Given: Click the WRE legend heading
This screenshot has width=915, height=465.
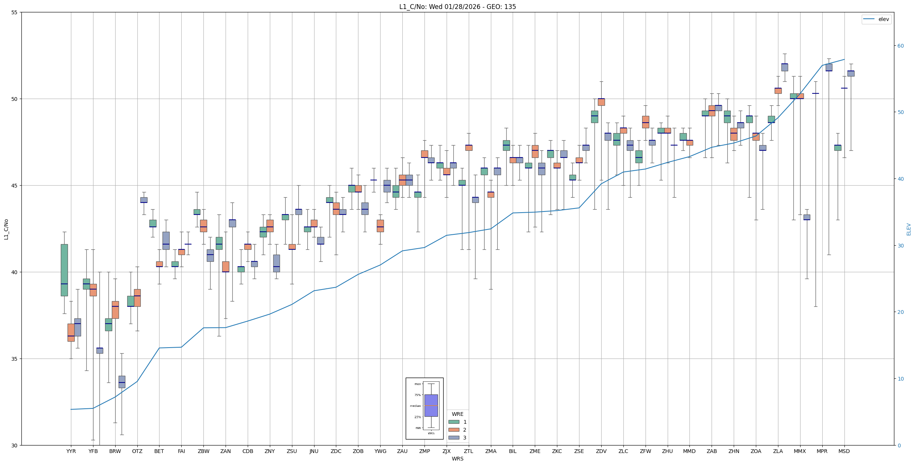Looking at the screenshot, I should (457, 414).
